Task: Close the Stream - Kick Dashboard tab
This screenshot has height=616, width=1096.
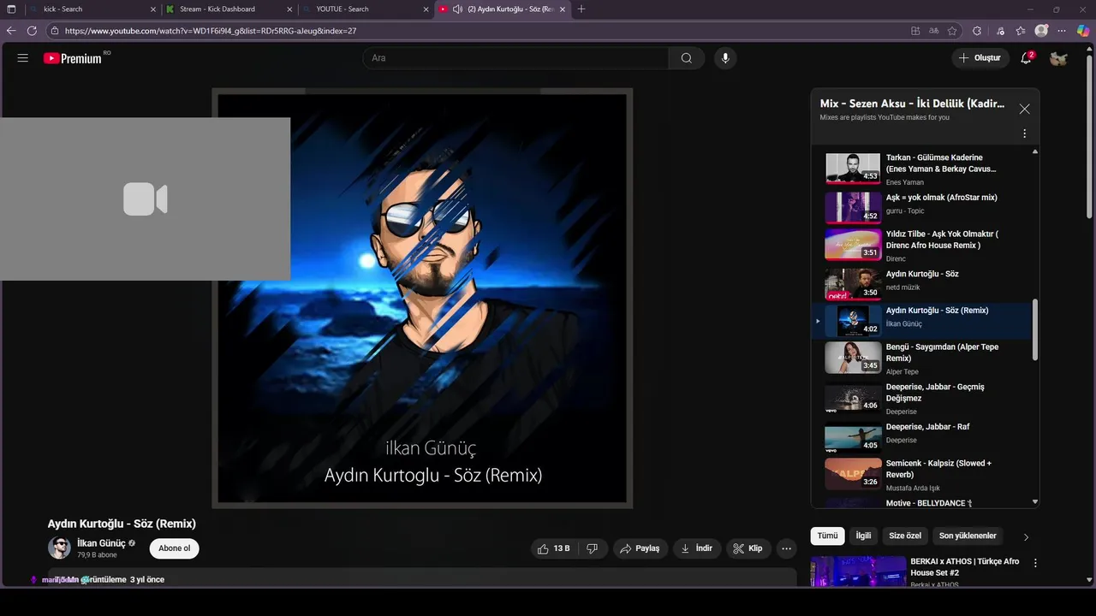Action: tap(290, 9)
